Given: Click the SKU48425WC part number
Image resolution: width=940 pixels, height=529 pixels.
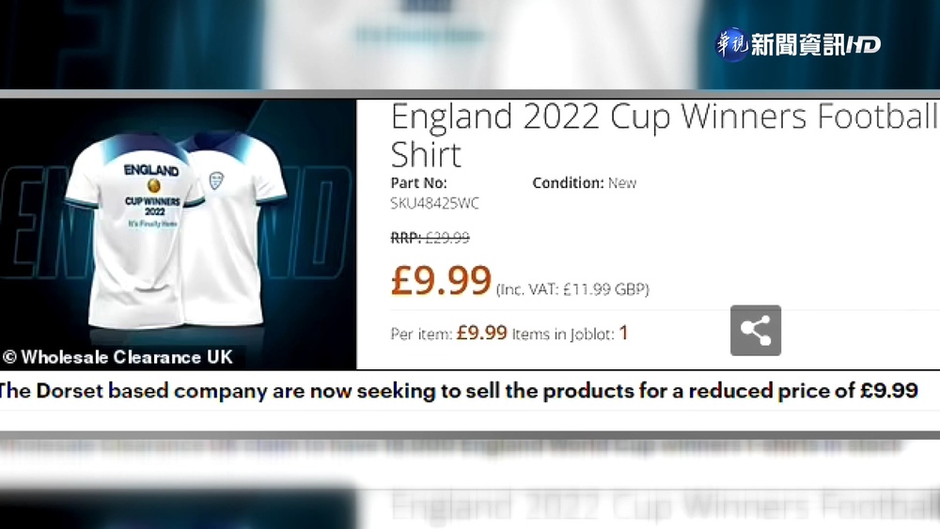Looking at the screenshot, I should click(434, 203).
